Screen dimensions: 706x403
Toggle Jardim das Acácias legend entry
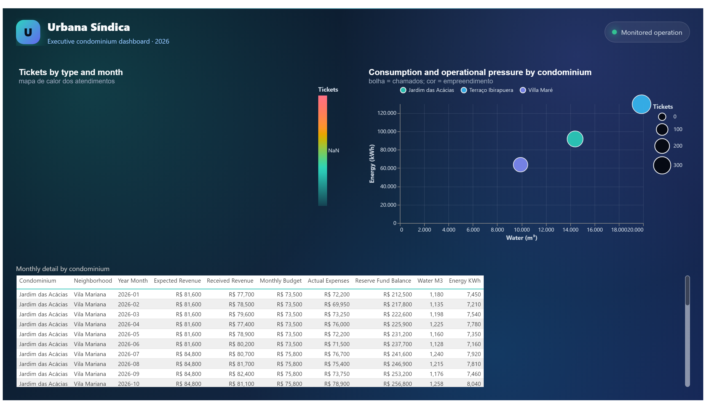[x=427, y=90]
